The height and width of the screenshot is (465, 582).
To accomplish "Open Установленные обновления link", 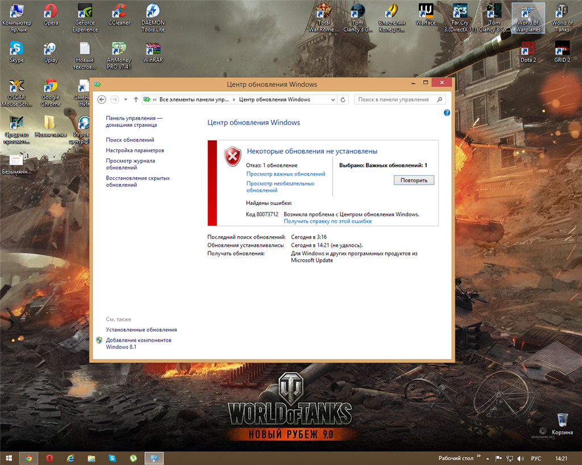I will click(x=142, y=330).
